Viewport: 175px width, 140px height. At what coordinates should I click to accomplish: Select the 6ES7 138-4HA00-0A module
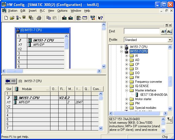pyautogui.click(x=154, y=95)
